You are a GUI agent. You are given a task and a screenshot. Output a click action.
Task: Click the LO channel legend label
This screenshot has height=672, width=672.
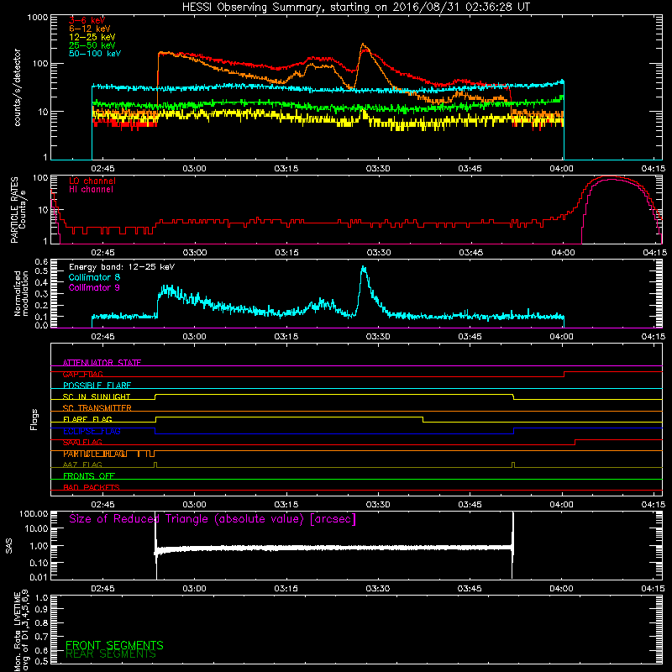point(92,181)
